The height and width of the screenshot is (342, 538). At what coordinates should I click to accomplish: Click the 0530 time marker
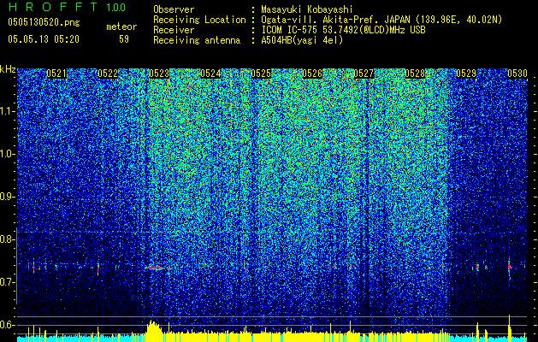(517, 74)
